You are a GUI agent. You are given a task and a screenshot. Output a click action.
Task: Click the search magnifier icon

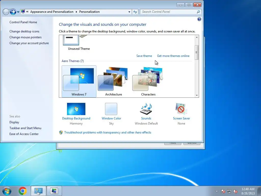click(198, 12)
